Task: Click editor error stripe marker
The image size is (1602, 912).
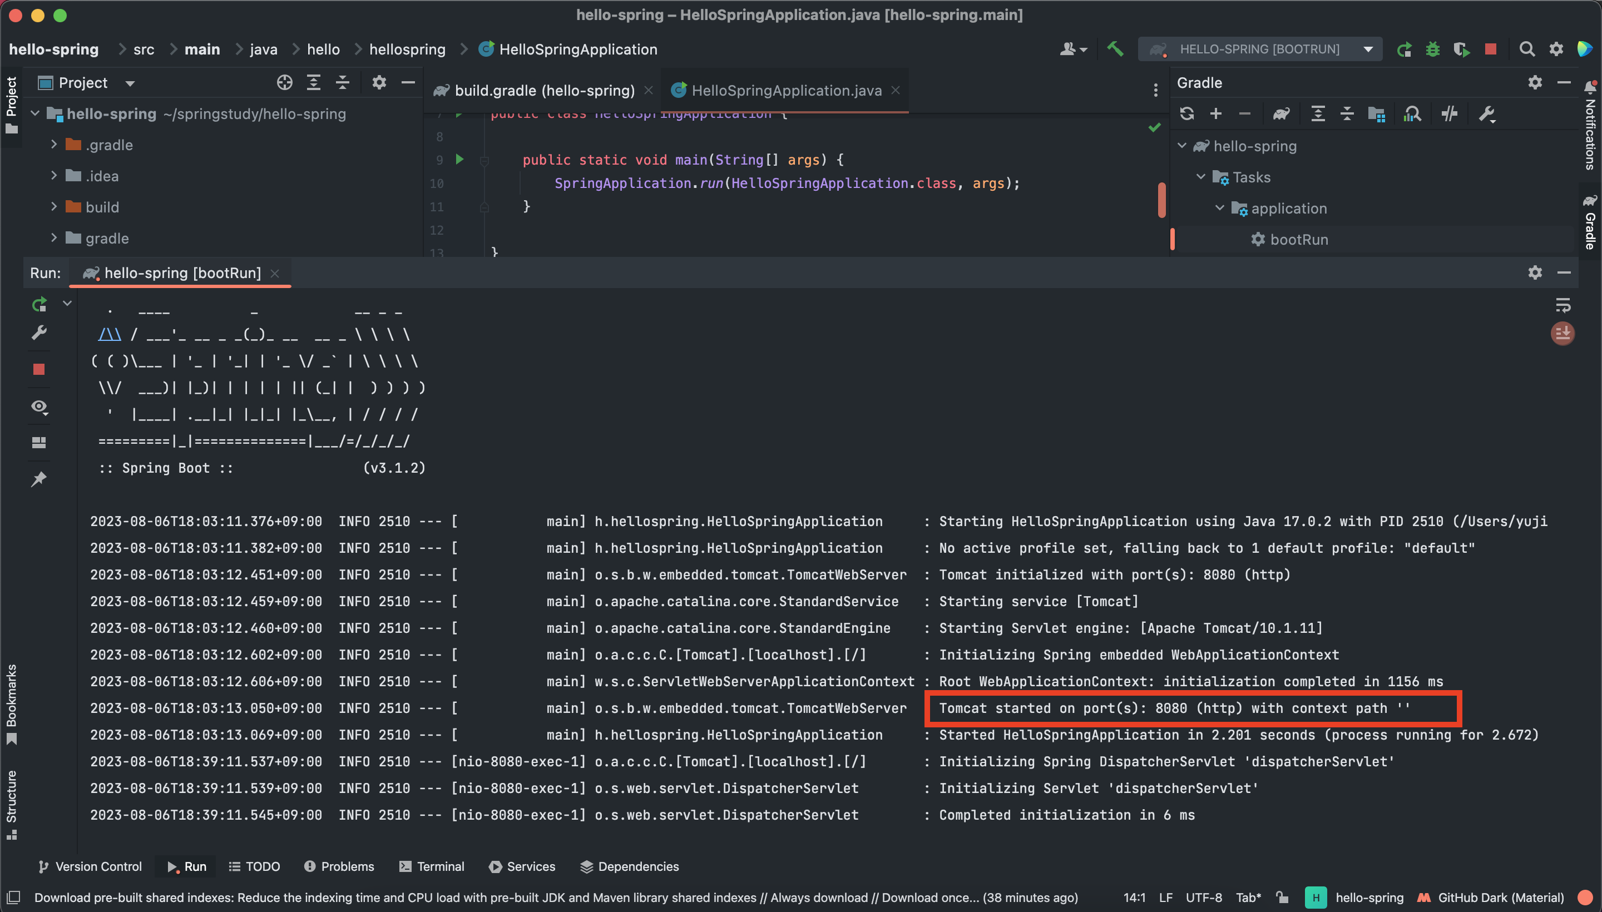Action: [1161, 200]
